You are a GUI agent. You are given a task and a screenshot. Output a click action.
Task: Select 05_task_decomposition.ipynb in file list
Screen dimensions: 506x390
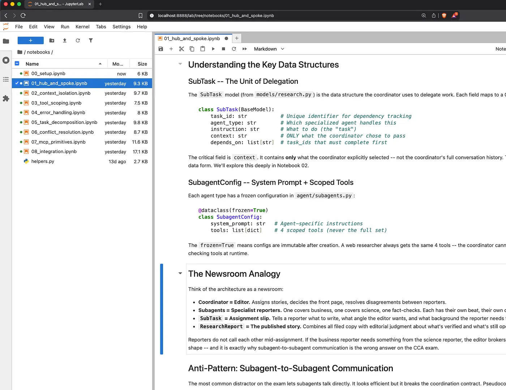coord(82,122)
